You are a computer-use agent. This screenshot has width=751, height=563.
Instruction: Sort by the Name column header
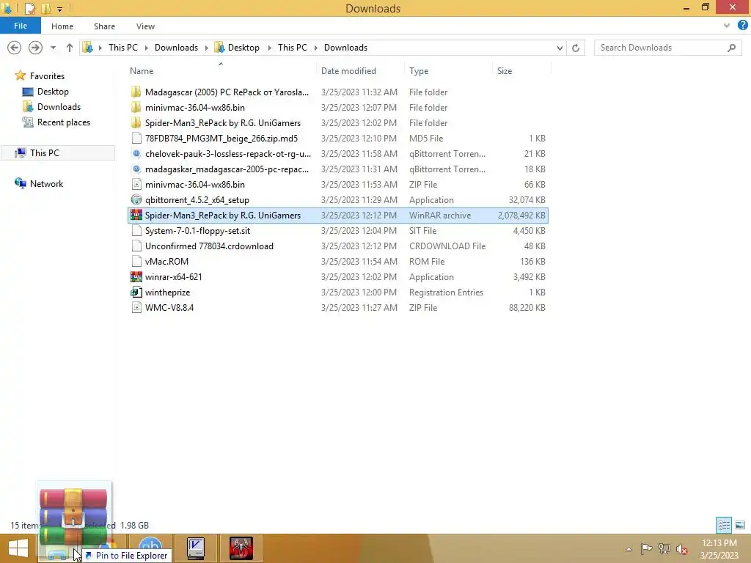(142, 71)
